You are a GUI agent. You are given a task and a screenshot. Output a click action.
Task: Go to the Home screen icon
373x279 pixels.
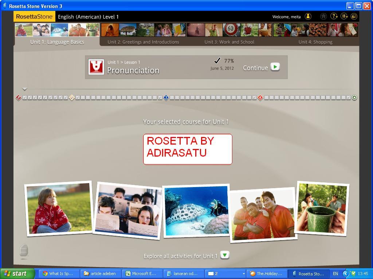tap(323, 16)
